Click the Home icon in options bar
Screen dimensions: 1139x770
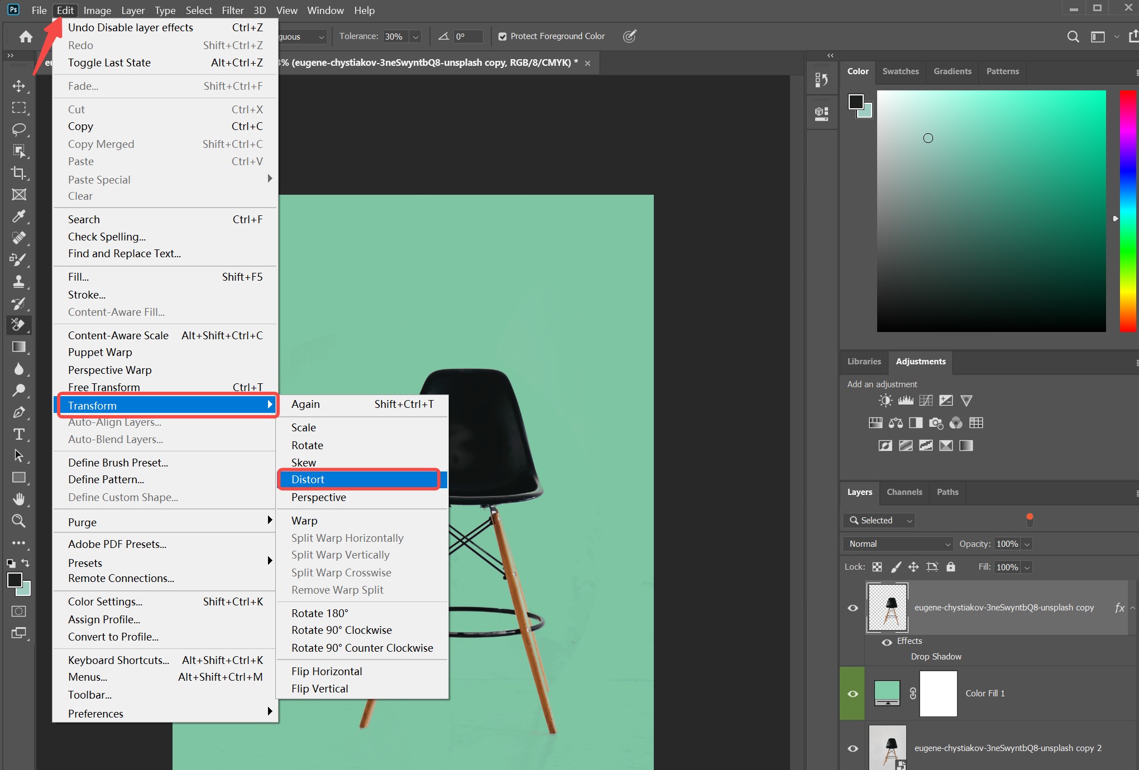click(x=26, y=37)
